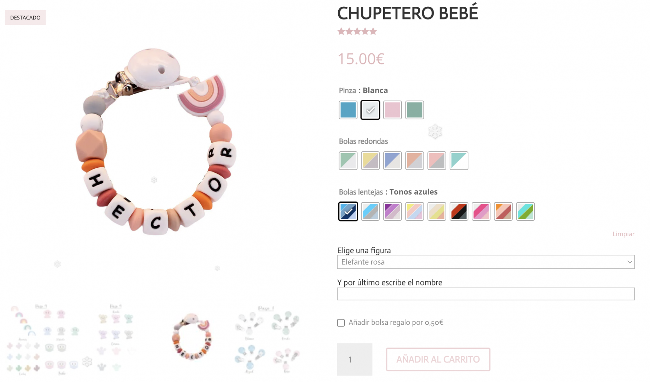Click the quantity box showing 1
The height and width of the screenshot is (382, 650).
click(x=355, y=359)
